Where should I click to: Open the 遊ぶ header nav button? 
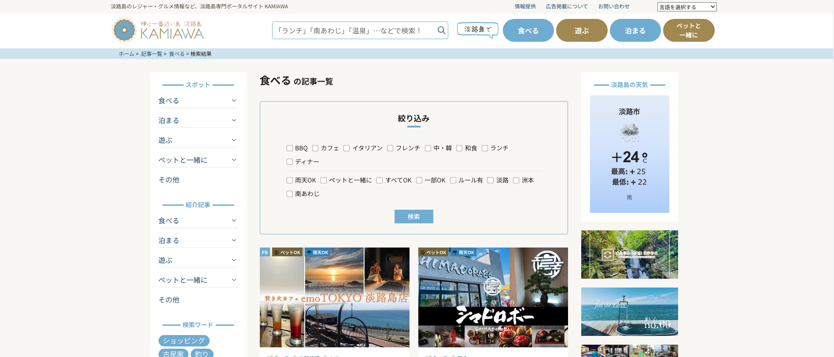(x=582, y=30)
